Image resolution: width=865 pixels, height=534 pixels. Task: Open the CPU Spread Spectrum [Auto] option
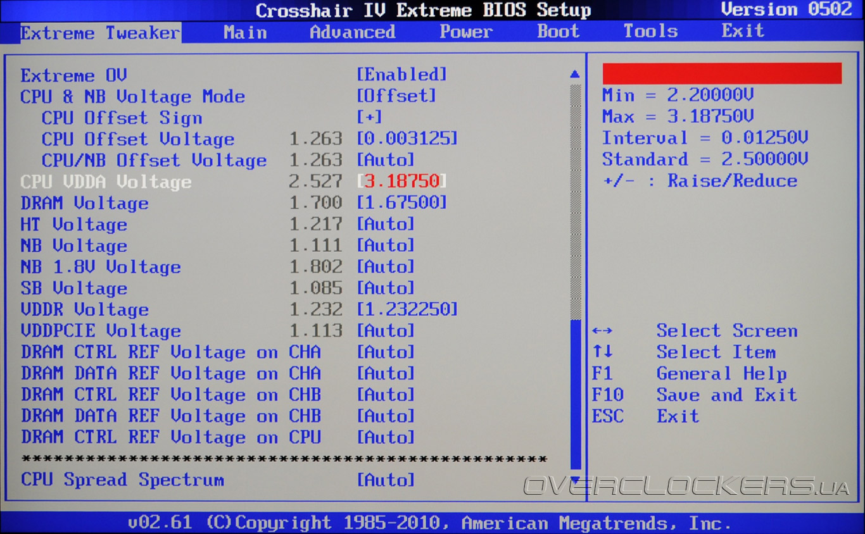pos(386,480)
